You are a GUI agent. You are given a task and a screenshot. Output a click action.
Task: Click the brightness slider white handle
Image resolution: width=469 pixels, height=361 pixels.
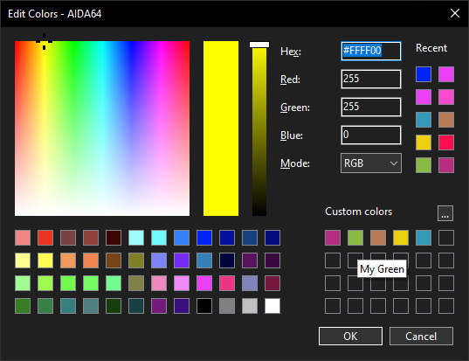pos(259,45)
